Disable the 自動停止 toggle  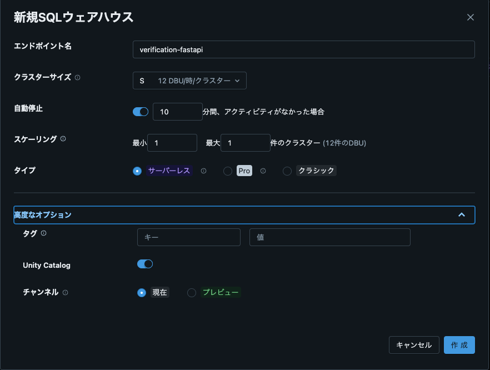pyautogui.click(x=141, y=111)
